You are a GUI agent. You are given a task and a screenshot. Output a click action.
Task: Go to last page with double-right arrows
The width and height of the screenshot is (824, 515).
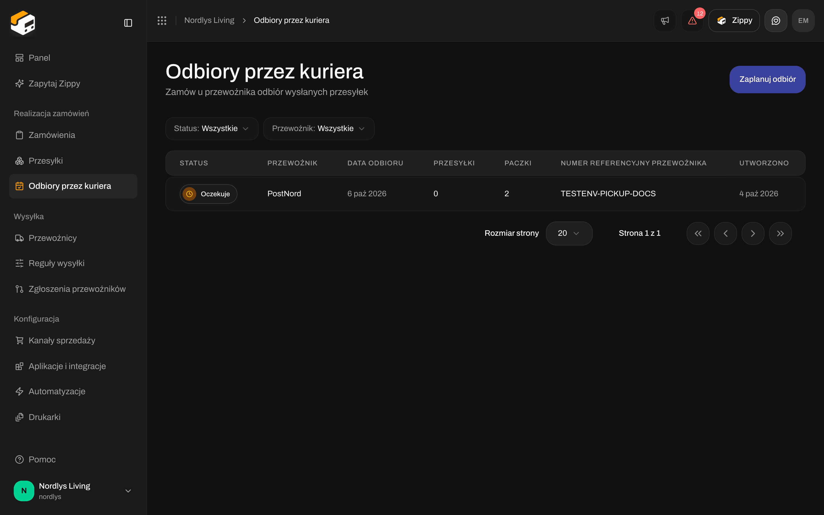(x=781, y=233)
